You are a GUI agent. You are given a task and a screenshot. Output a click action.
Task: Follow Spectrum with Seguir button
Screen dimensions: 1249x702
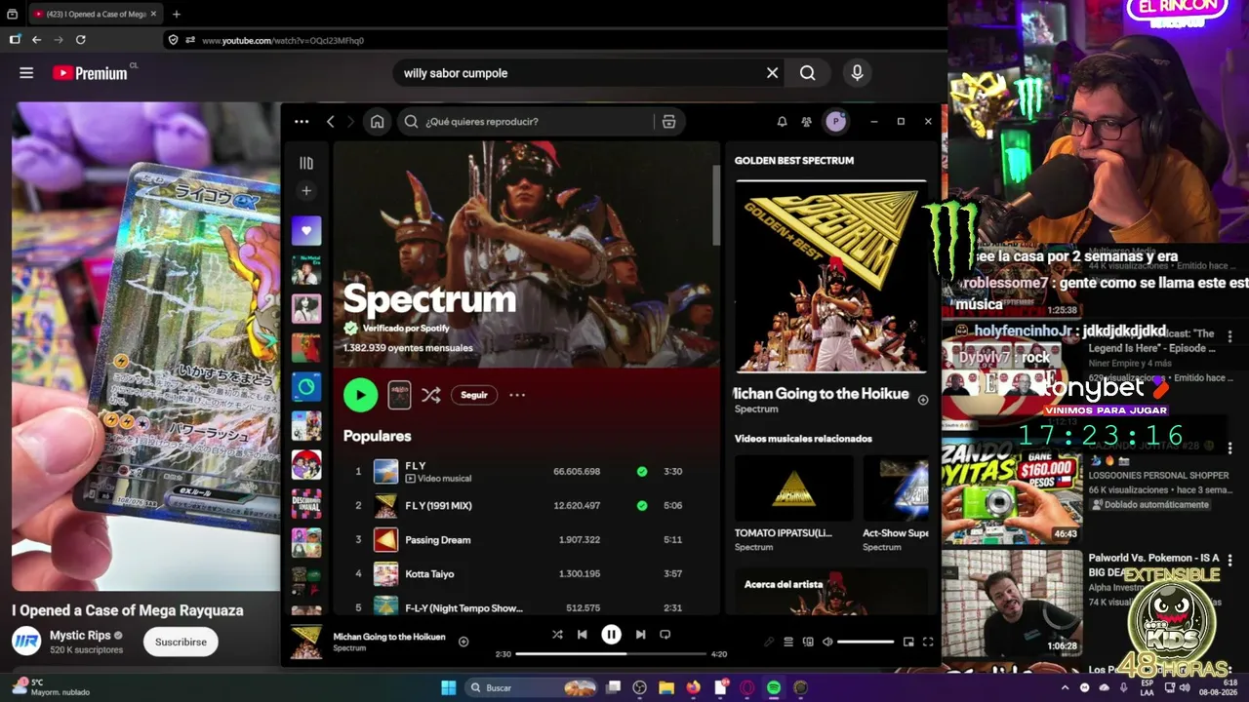point(474,395)
